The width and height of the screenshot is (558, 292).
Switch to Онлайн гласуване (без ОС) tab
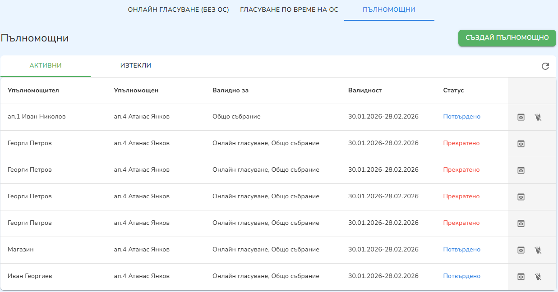coord(178,9)
